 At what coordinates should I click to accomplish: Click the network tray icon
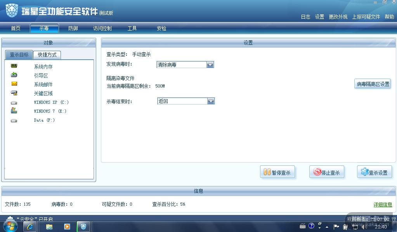coord(355,227)
